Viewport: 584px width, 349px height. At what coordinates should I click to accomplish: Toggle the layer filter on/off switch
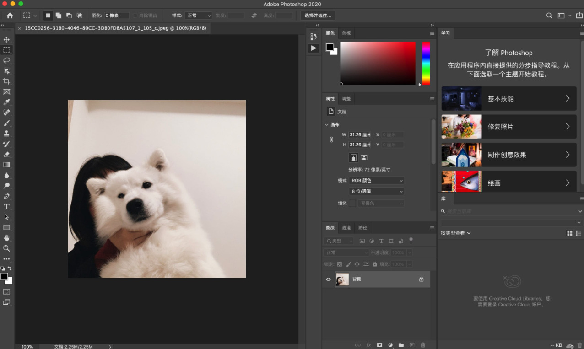point(411,239)
